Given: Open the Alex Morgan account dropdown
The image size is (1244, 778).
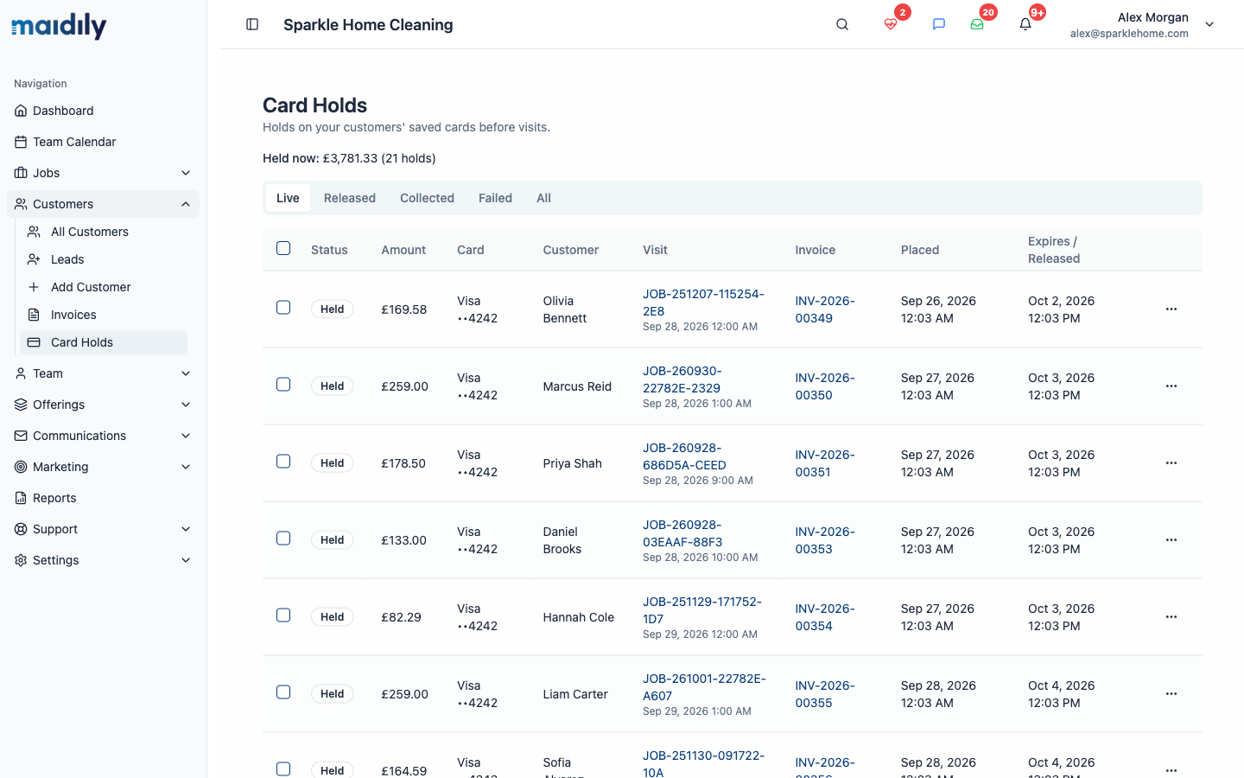Looking at the screenshot, I should (1142, 24).
